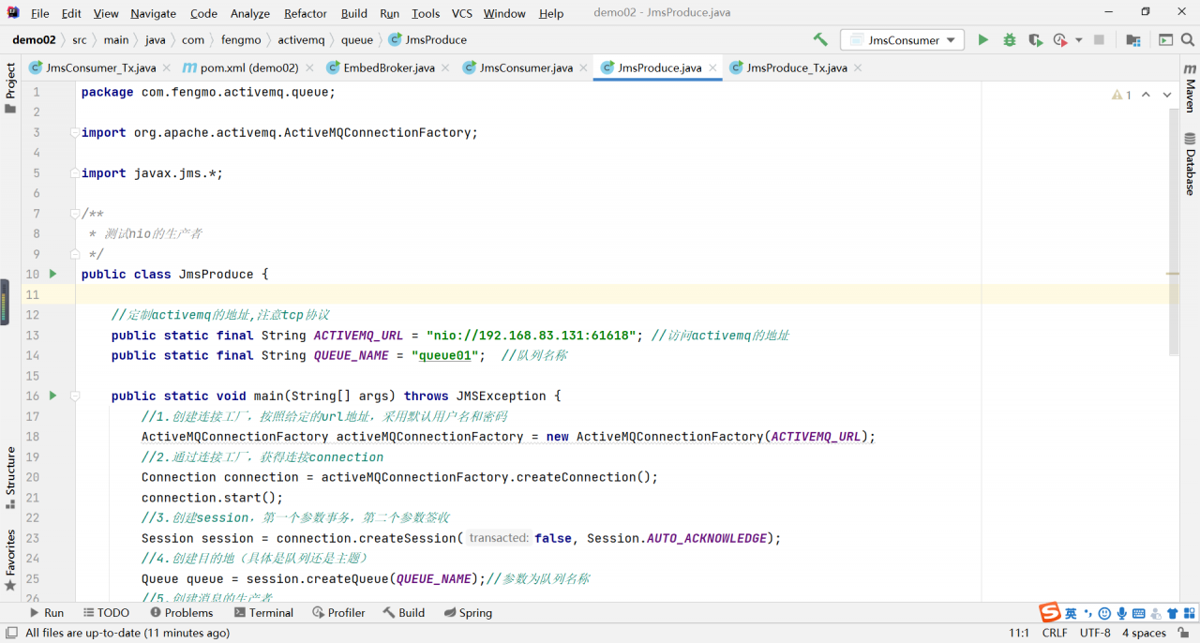Screen dimensions: 1200x643
Task: Click the activemq breadcrumb
Action: tap(301, 40)
